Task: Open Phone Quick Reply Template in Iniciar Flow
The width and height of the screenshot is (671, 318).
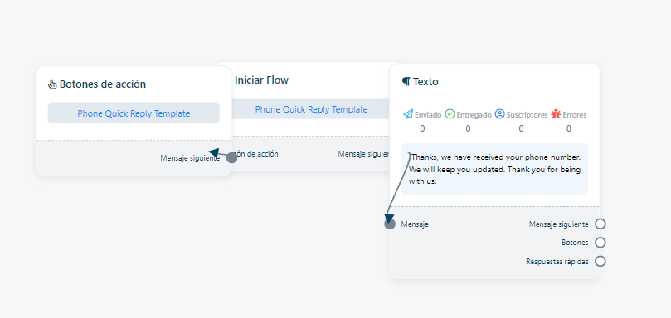Action: pos(311,109)
